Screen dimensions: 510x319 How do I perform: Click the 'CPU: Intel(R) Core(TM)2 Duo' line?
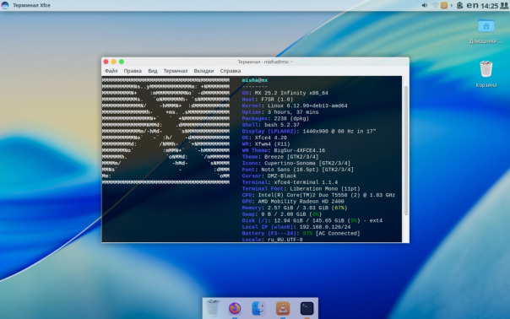pyautogui.click(x=318, y=195)
